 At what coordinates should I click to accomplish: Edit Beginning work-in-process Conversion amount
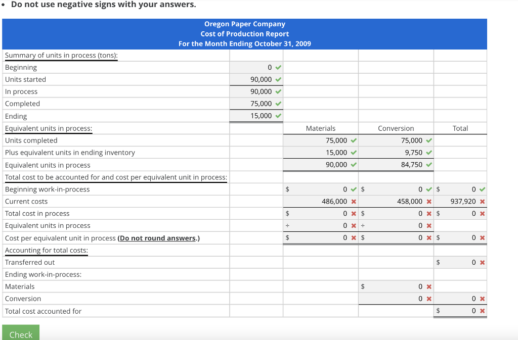tap(396, 189)
